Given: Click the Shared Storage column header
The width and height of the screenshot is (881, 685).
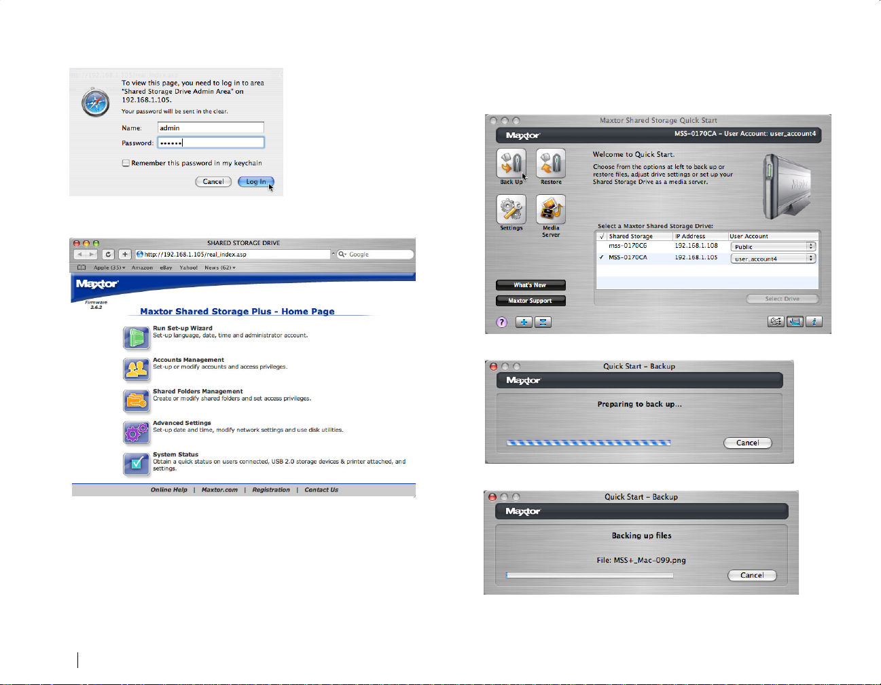Looking at the screenshot, I should [639, 236].
